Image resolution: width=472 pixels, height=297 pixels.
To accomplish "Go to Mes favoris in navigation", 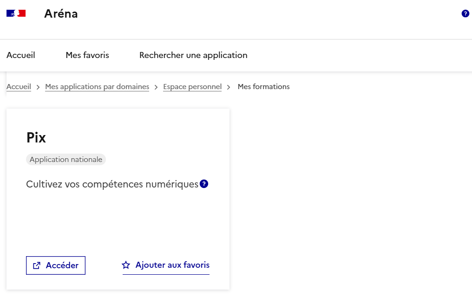I will click(x=87, y=55).
